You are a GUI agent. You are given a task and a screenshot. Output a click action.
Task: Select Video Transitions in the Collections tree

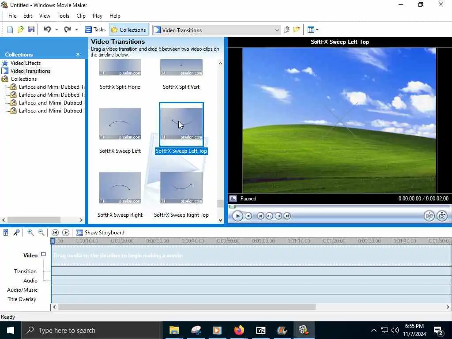[x=30, y=71]
